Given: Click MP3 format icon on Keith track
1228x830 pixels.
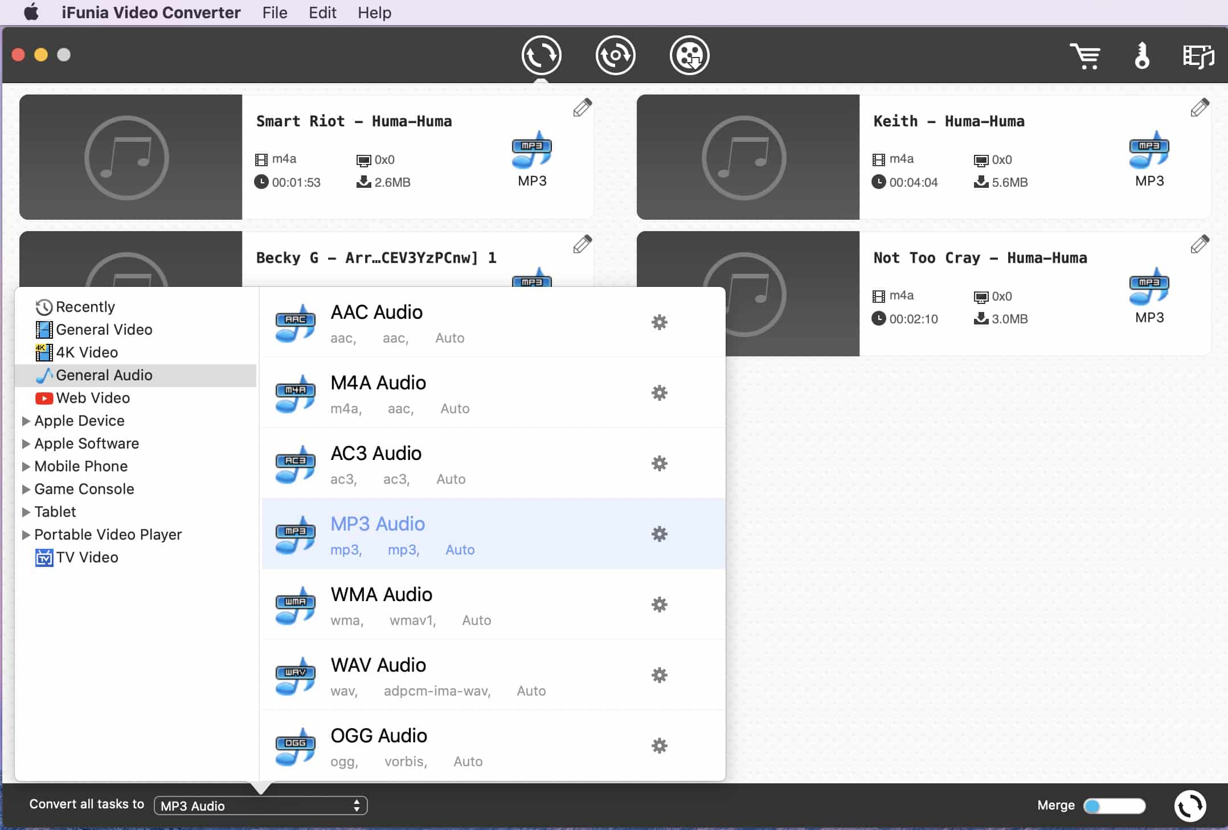Looking at the screenshot, I should [x=1149, y=151].
